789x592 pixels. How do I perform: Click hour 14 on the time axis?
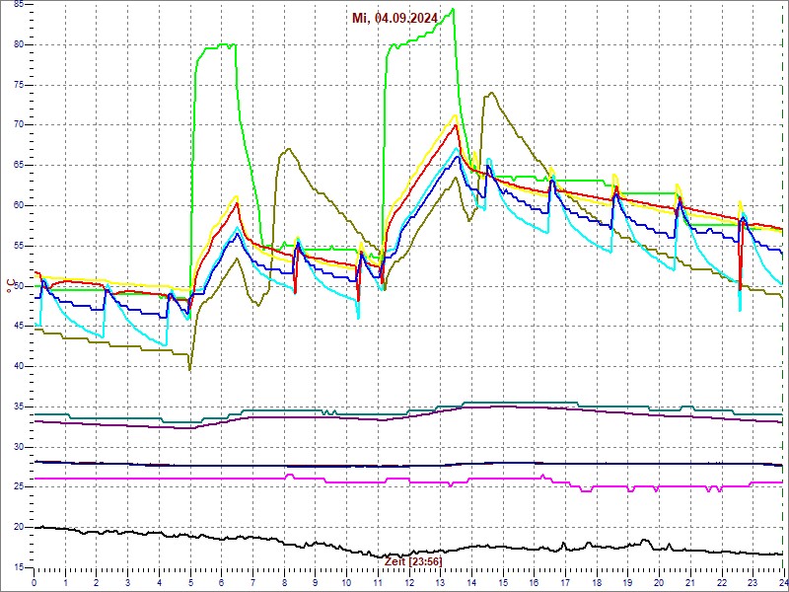coord(470,582)
